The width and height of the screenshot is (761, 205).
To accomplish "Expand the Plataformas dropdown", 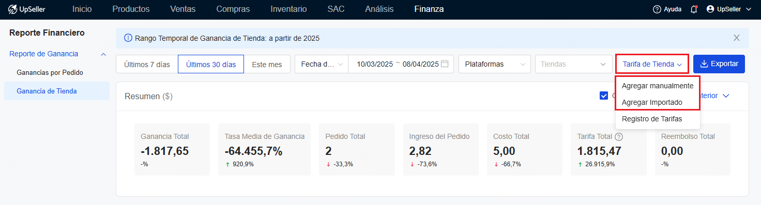I will click(x=495, y=65).
